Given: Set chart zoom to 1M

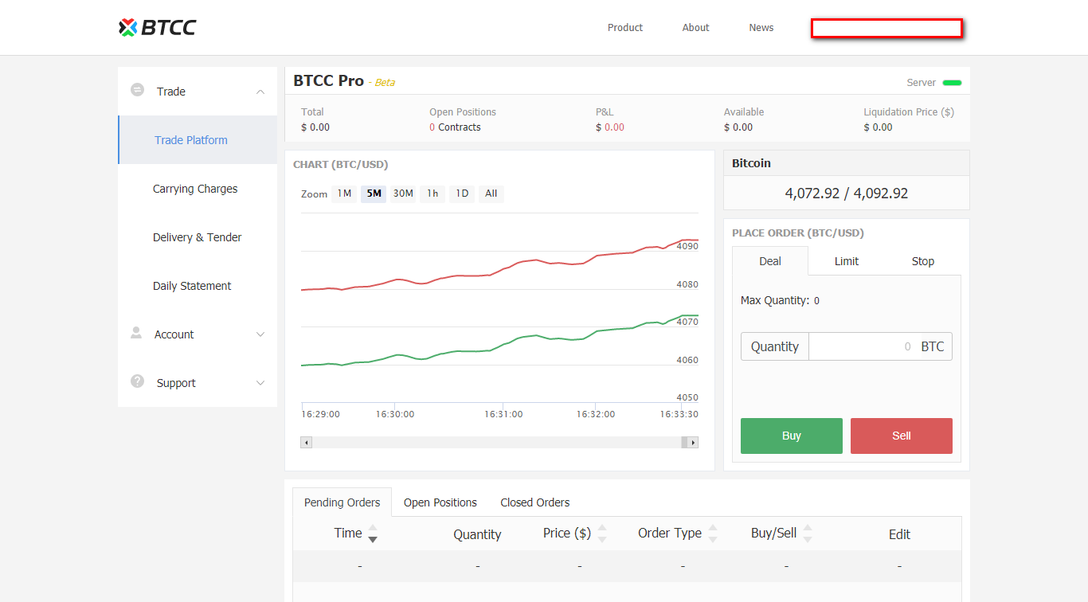Looking at the screenshot, I should [344, 193].
